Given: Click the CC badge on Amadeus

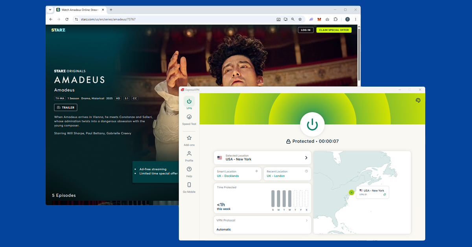Looking at the screenshot, I should tap(135, 98).
